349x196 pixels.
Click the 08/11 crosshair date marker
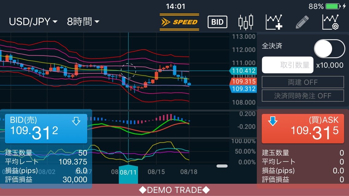click(128, 172)
